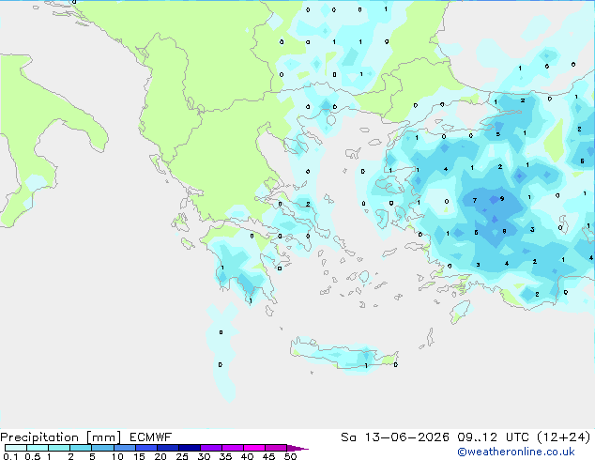Click the legend swatch between 2 and 5
The height and width of the screenshot is (460, 595).
[81, 448]
